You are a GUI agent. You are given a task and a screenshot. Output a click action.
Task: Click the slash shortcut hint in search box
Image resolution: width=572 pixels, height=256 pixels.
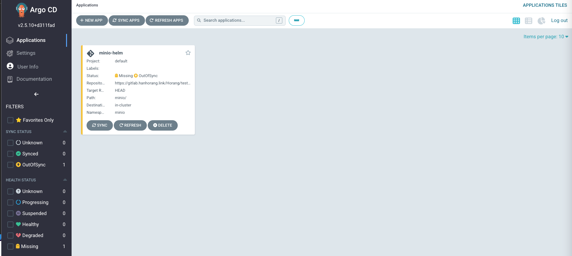pyautogui.click(x=279, y=20)
